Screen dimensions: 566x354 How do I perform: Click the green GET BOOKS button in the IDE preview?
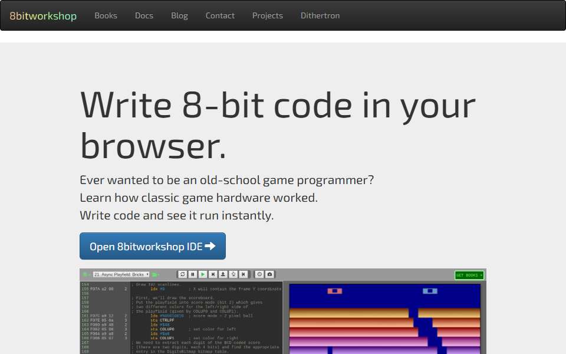pyautogui.click(x=469, y=276)
